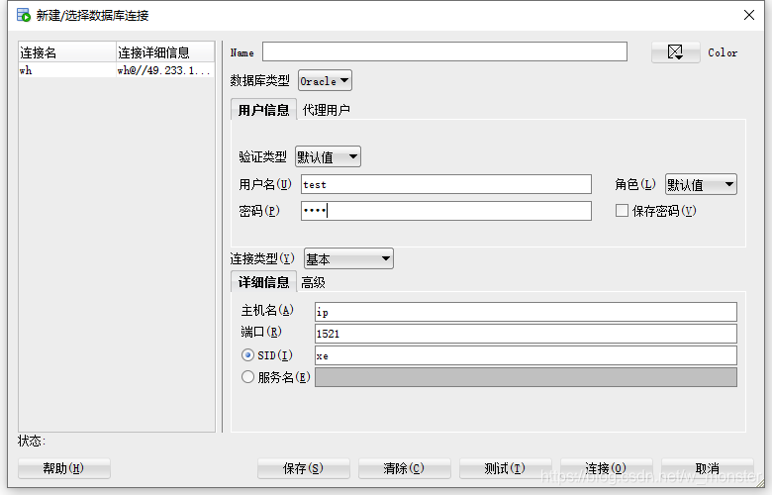This screenshot has width=772, height=495.
Task: Click the 用户名 field containing test
Action: (x=446, y=184)
